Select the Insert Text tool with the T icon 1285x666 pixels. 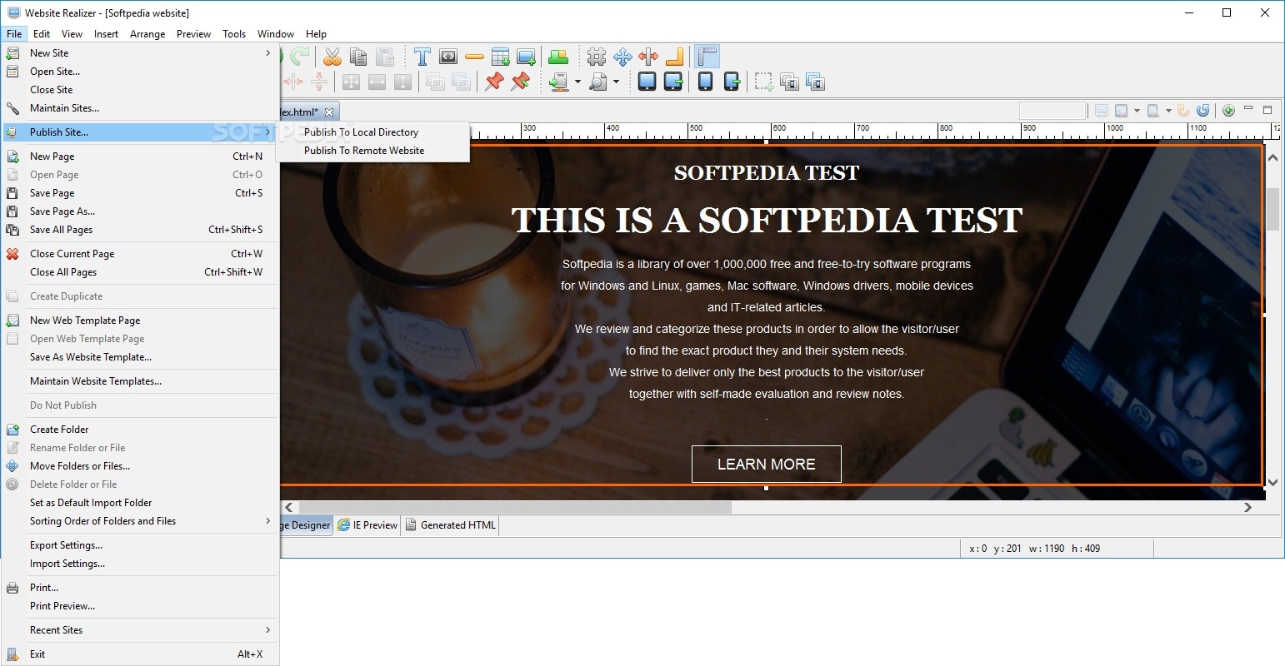point(422,57)
